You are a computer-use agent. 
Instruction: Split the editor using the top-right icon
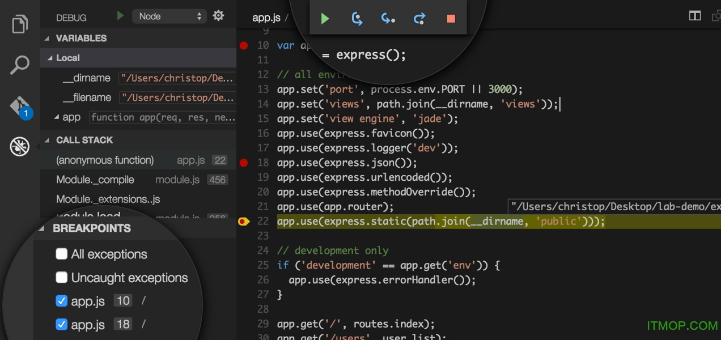pos(694,16)
